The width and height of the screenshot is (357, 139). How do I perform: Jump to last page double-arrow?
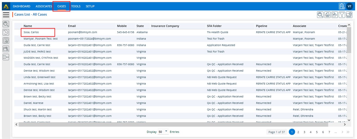point(348,132)
